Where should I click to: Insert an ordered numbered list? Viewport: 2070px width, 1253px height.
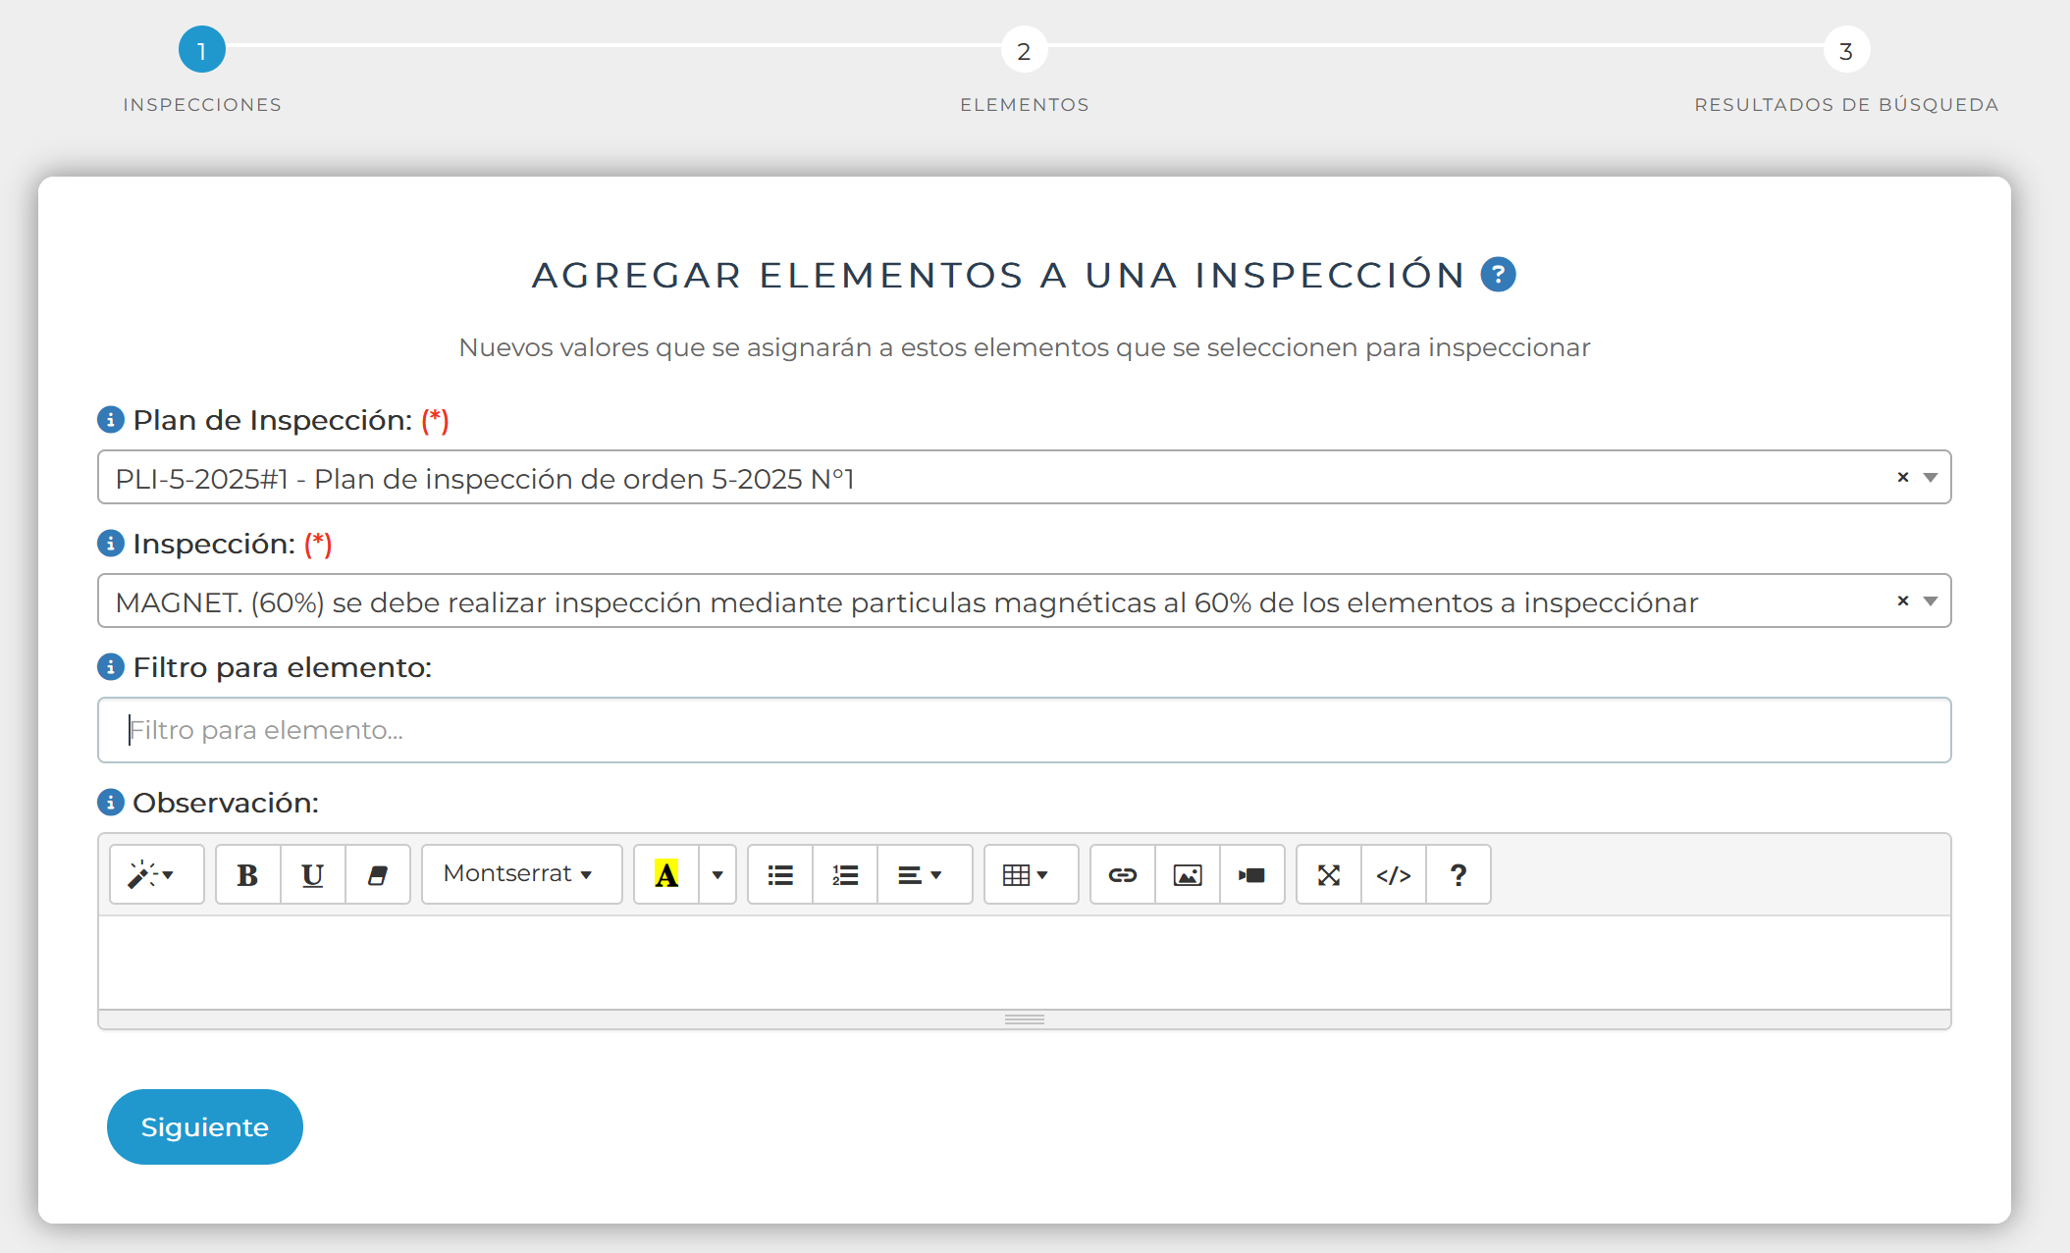(x=845, y=874)
